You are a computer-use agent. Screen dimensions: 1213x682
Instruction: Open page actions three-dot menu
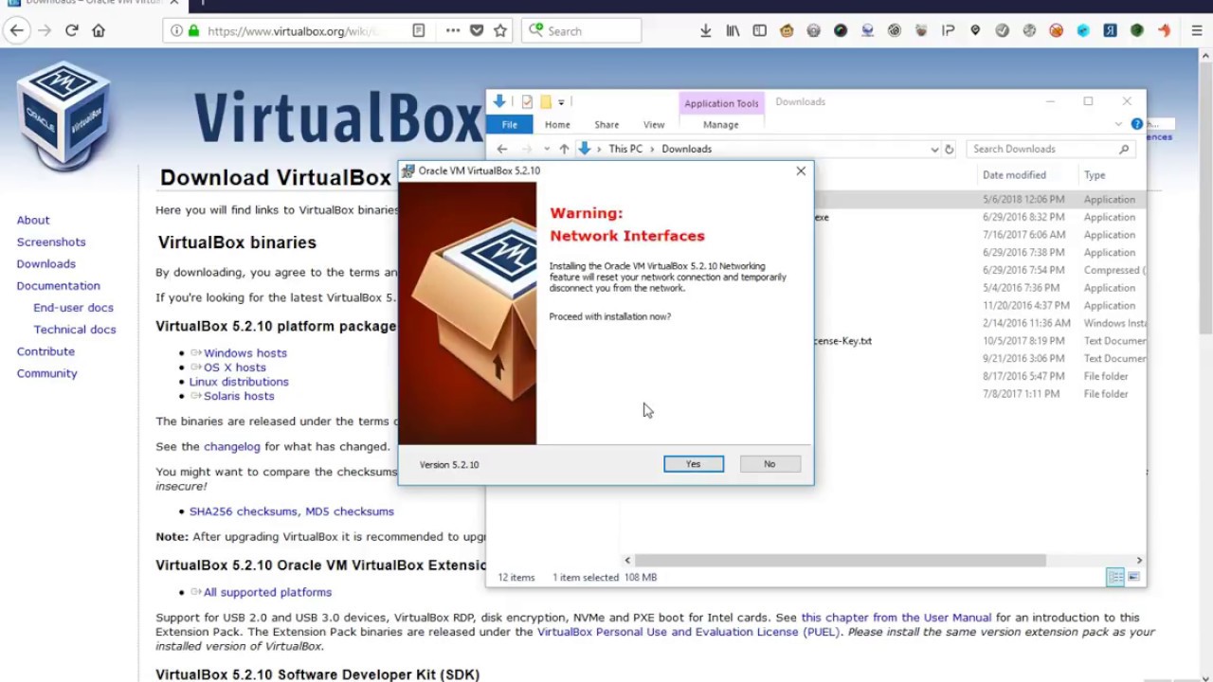pyautogui.click(x=453, y=30)
